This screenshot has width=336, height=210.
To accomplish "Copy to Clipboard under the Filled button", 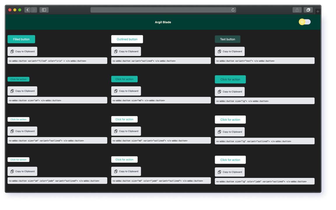I will tap(22, 51).
